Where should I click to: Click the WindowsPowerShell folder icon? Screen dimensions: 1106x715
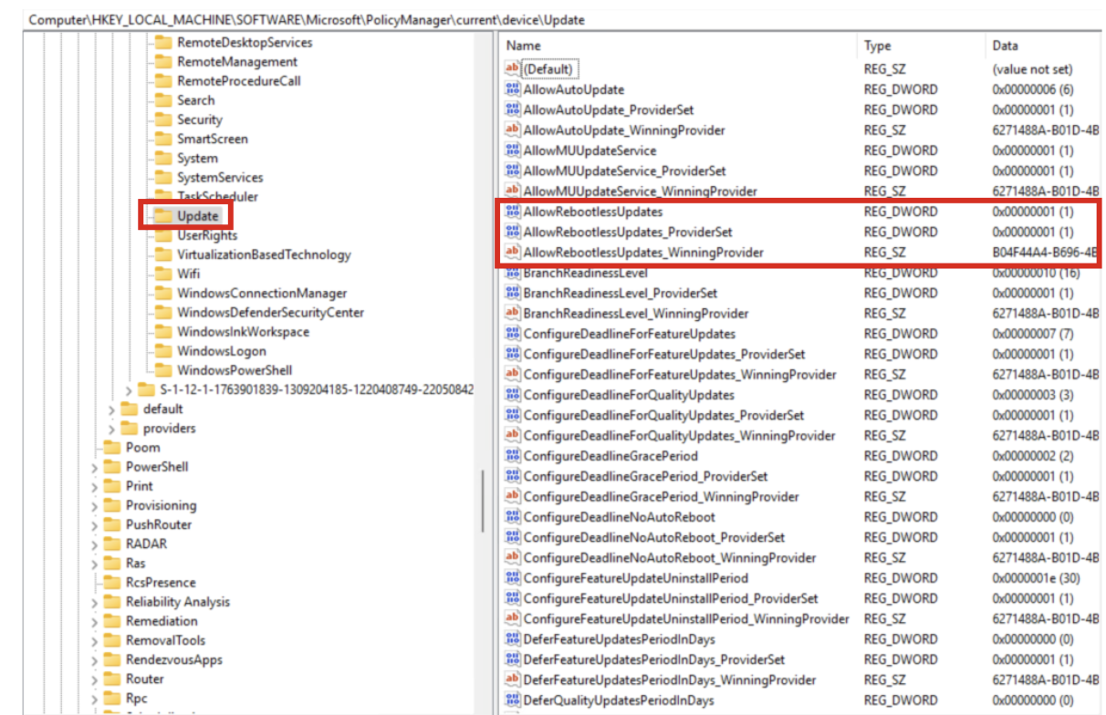click(162, 370)
